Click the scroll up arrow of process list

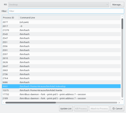(x=122, y=17)
